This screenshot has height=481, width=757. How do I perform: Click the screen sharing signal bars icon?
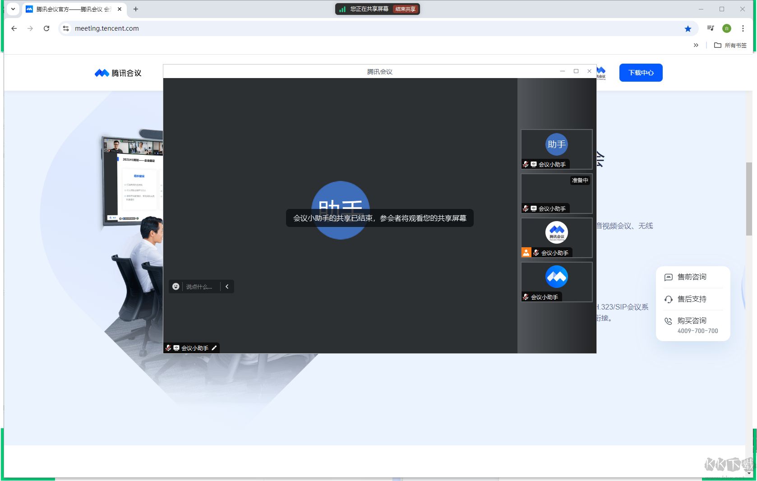pos(342,9)
